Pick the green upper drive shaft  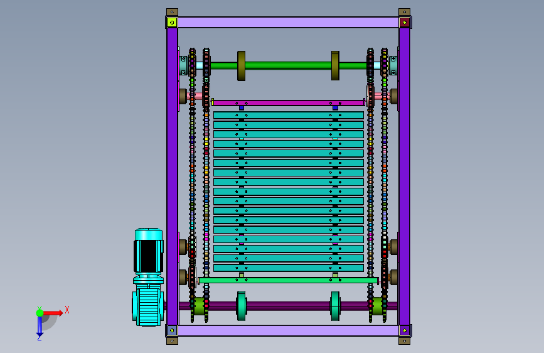(x=288, y=65)
